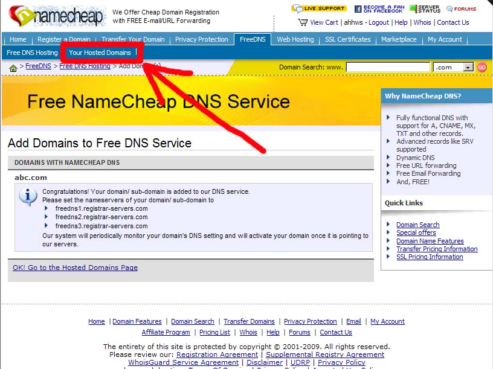Click the footer Whois link

[248, 332]
